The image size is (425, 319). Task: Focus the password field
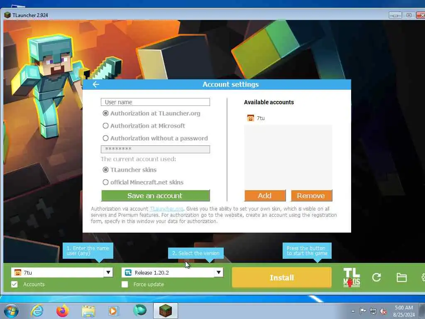coord(155,149)
